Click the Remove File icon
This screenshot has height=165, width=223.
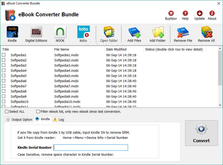click(183, 32)
